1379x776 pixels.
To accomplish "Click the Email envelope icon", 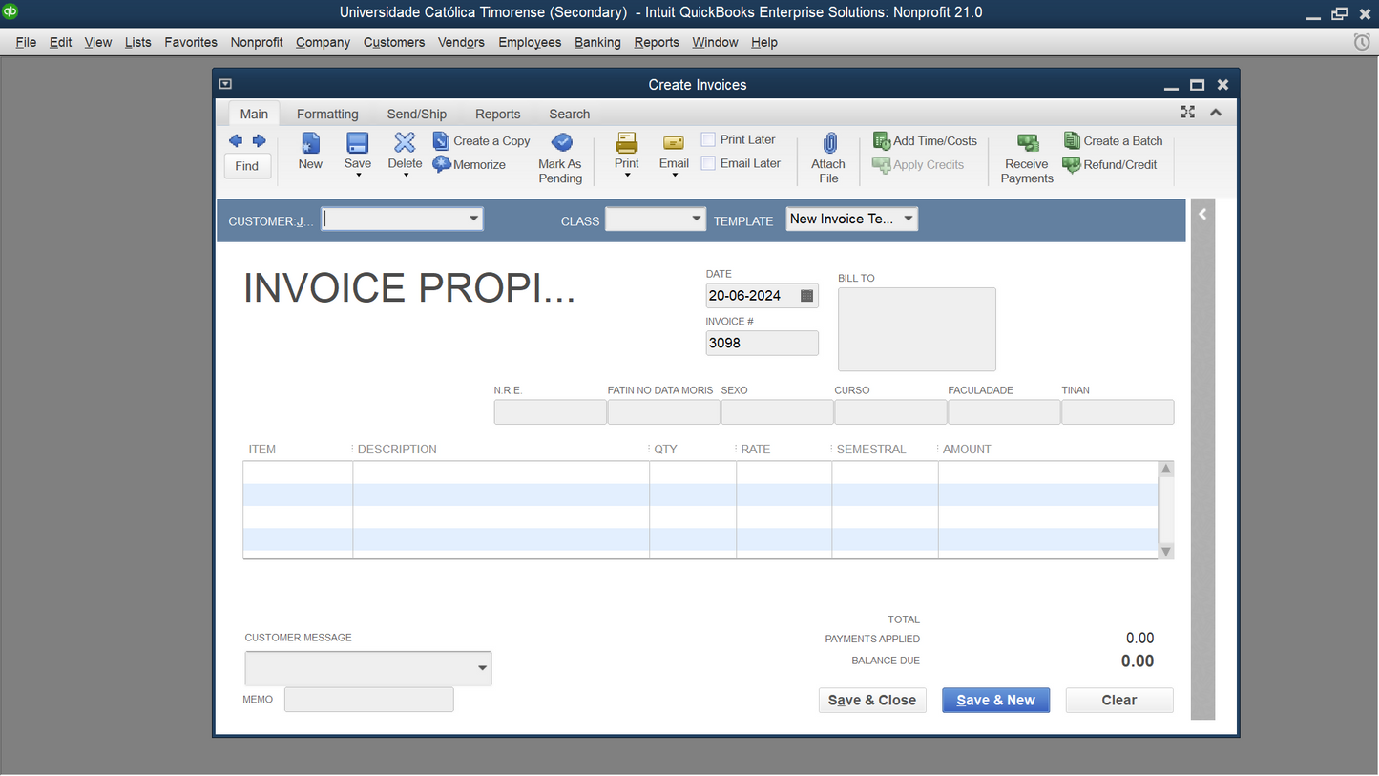I will pos(674,143).
